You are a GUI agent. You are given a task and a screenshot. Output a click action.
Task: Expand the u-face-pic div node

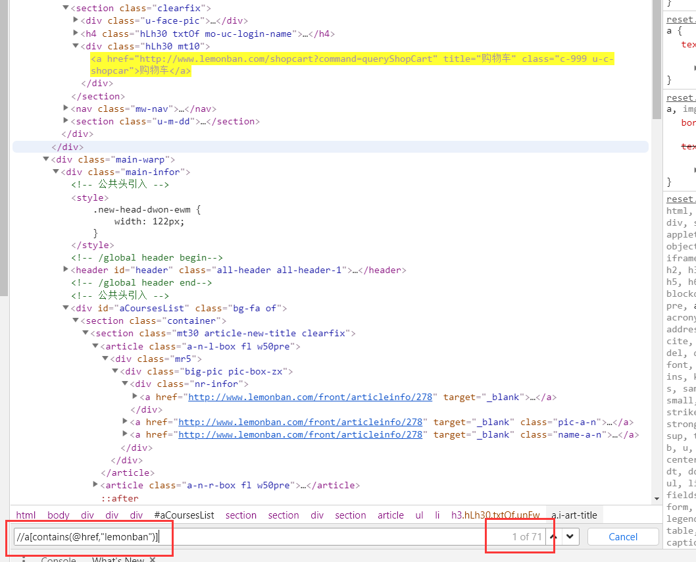76,20
